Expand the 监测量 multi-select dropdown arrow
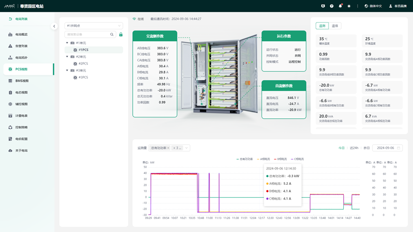Image resolution: width=413 pixels, height=232 pixels. click(x=187, y=148)
